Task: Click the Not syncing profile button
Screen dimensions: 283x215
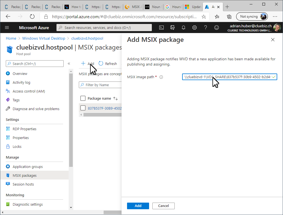Action: click(x=252, y=17)
